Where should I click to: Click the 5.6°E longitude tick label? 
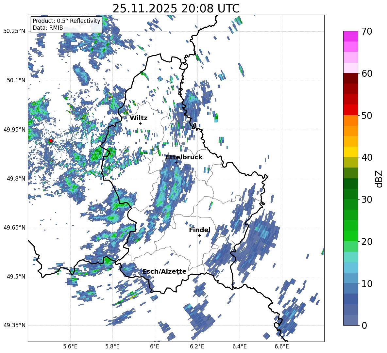point(70,346)
